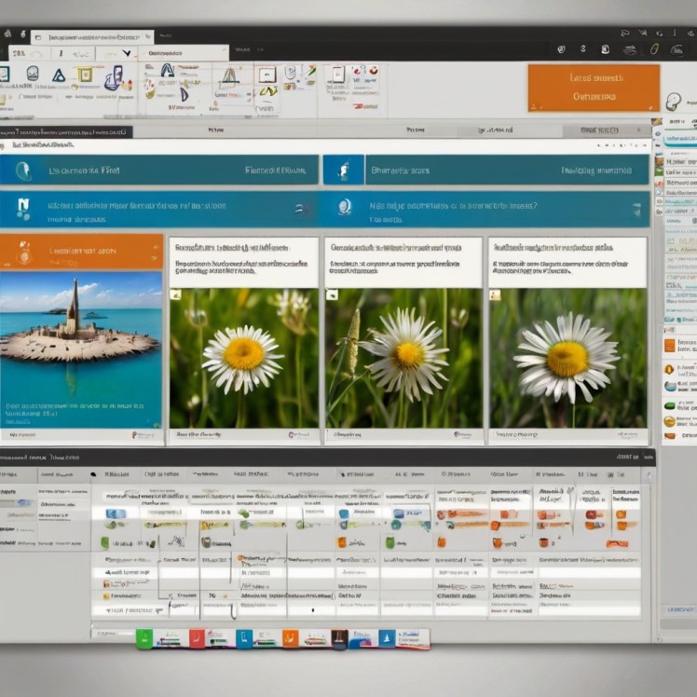697x697 pixels.
Task: Open the red app icon in the dock
Action: (197, 638)
